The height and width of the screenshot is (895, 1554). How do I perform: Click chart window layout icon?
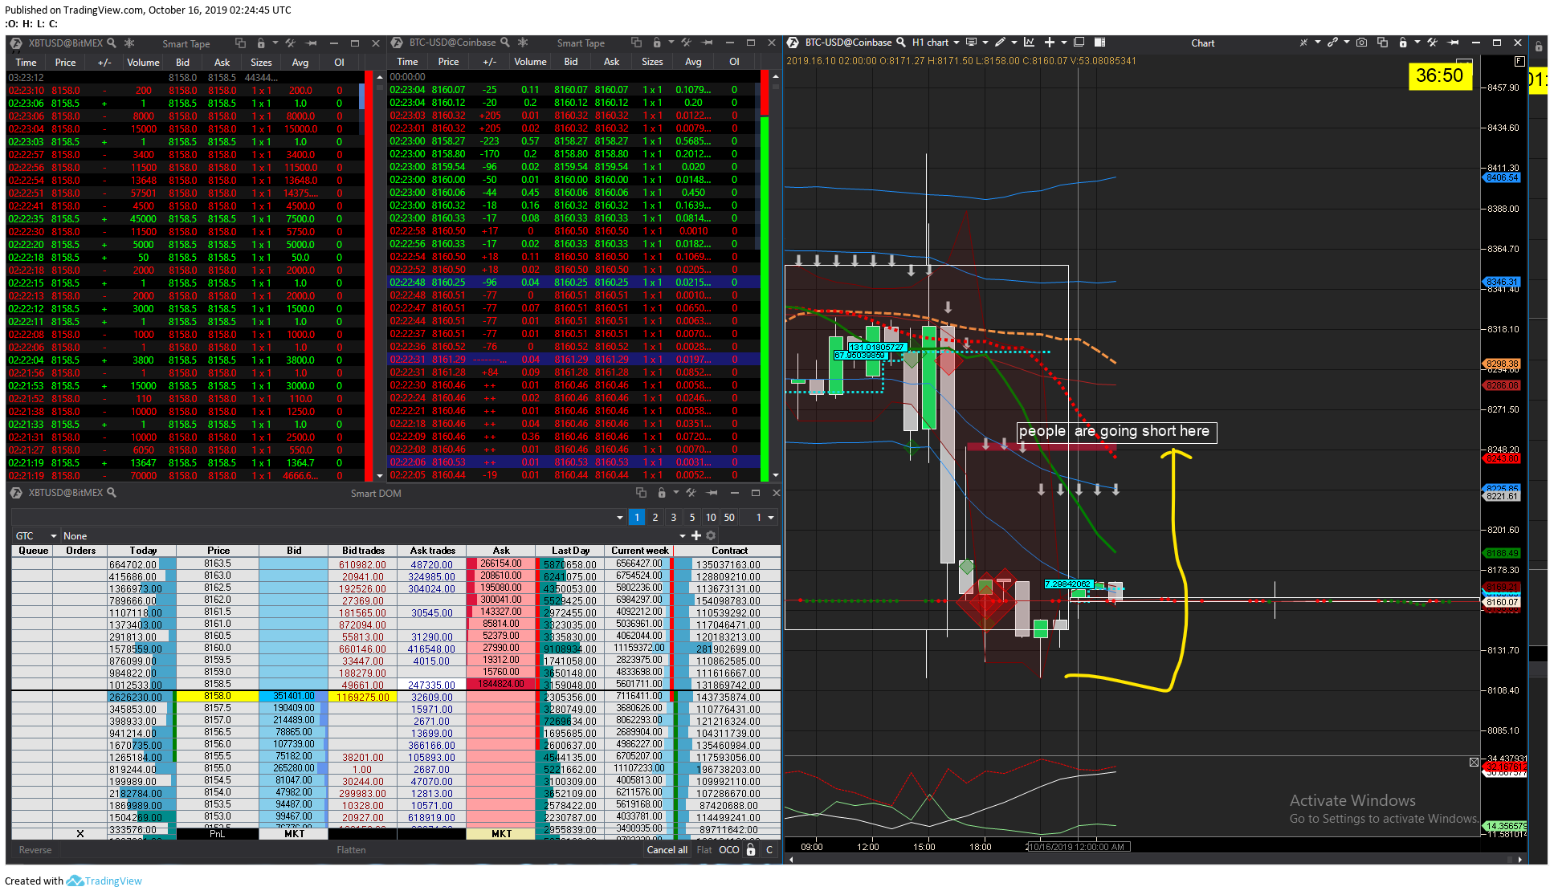tap(1079, 43)
